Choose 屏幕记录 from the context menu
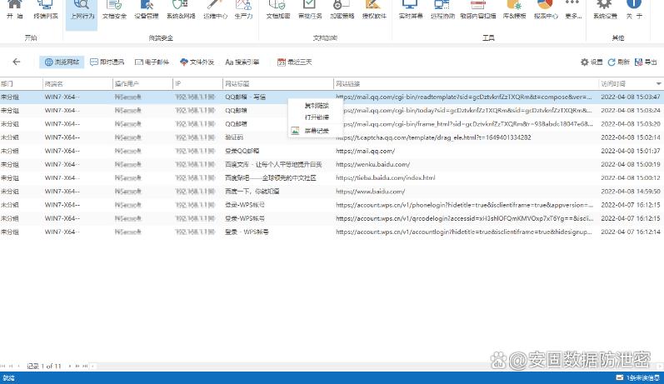Screen dimensions: 664x384 tap(316, 131)
